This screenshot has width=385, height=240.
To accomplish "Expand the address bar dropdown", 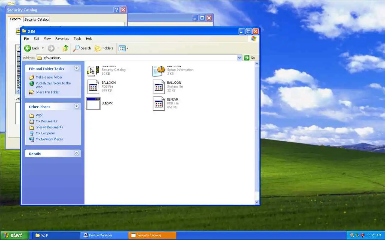I will click(239, 58).
